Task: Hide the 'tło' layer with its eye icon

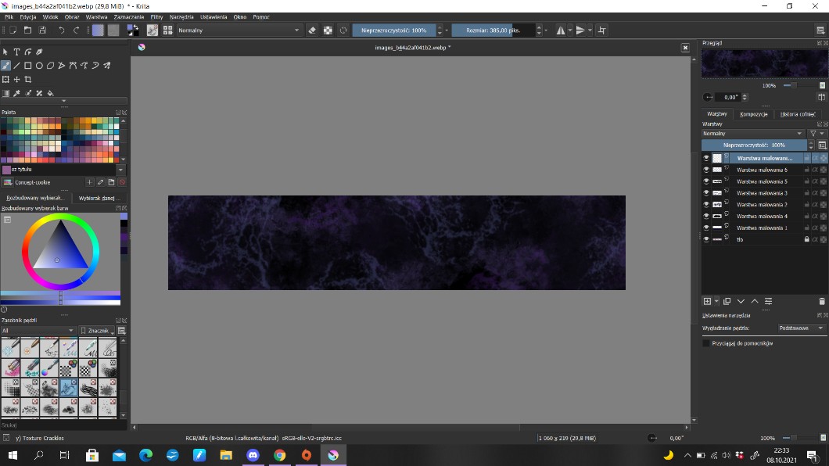Action: [706, 239]
